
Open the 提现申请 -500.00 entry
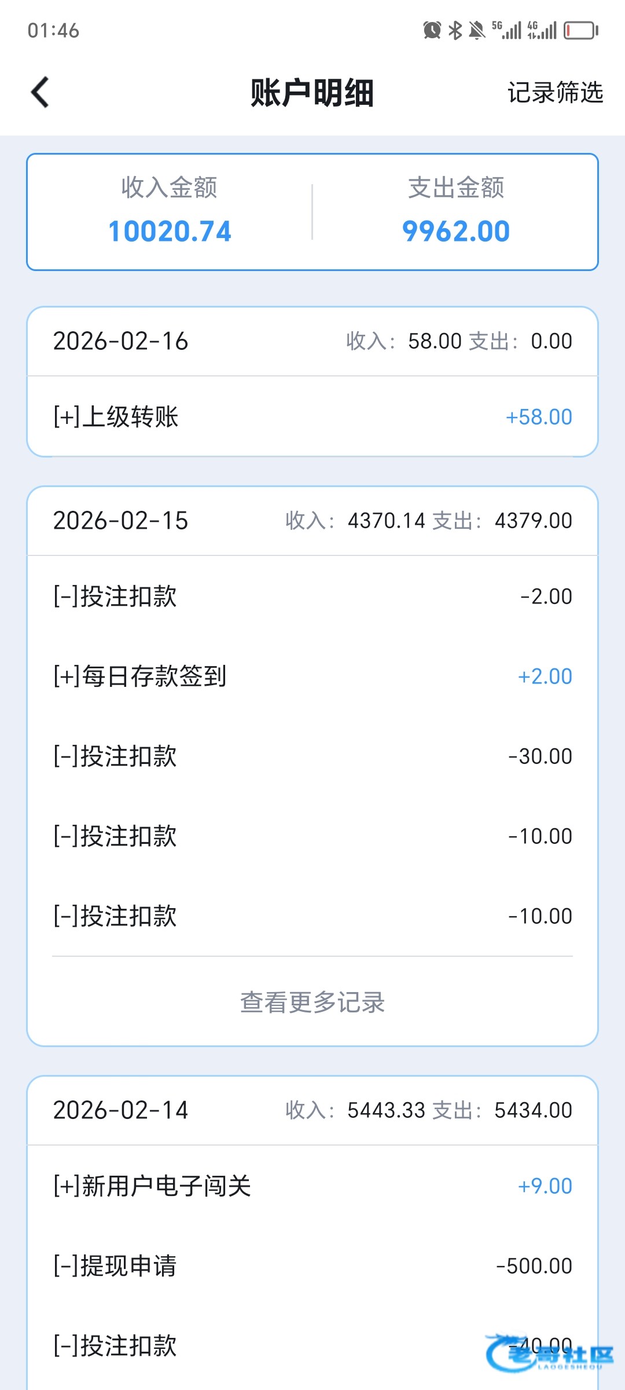tap(312, 1266)
